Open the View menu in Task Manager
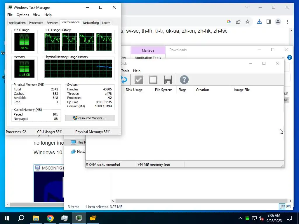This screenshot has width=299, height=224. point(36,15)
